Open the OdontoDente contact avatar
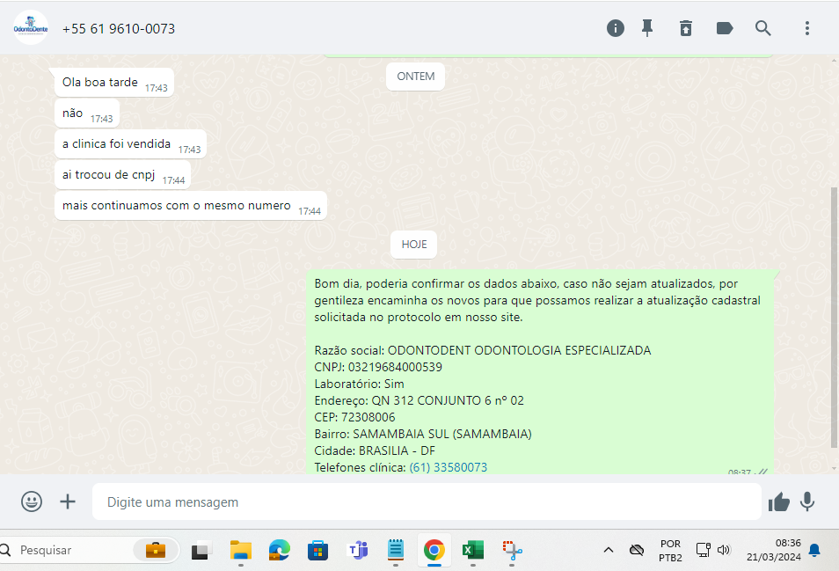839x571 pixels. click(x=31, y=27)
